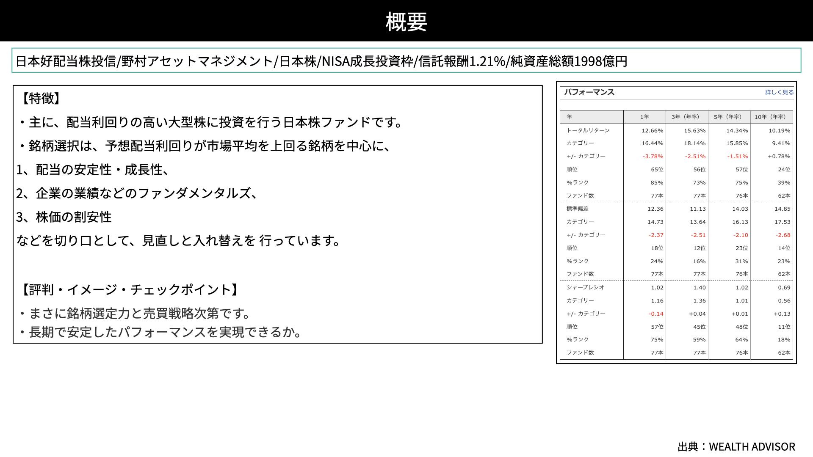This screenshot has height=457, width=813.
Task: Select the red -2.37 deviation difference
Action: point(656,235)
